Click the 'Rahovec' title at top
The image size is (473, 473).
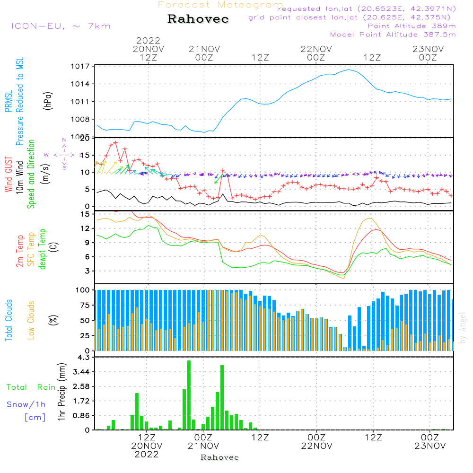(x=198, y=19)
